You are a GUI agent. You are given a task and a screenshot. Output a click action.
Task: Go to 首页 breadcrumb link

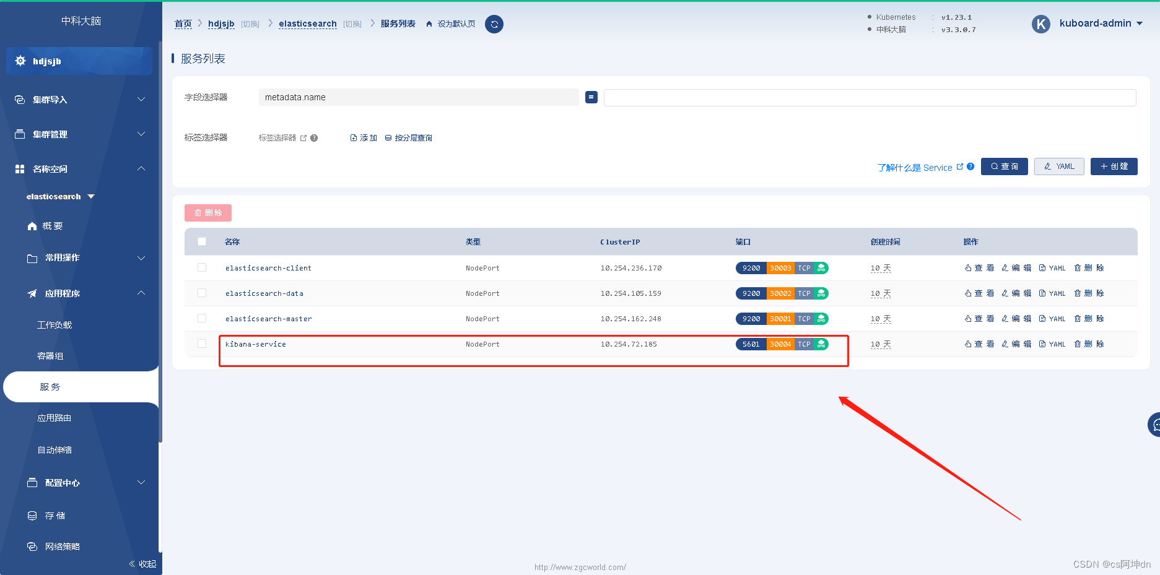[x=183, y=24]
